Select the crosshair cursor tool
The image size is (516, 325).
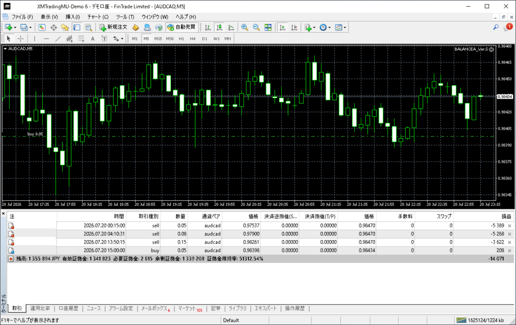pyautogui.click(x=20, y=39)
